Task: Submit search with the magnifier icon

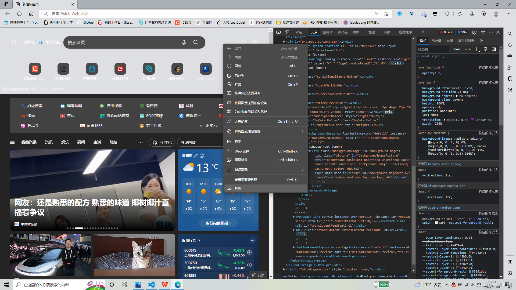Action: pyautogui.click(x=196, y=42)
